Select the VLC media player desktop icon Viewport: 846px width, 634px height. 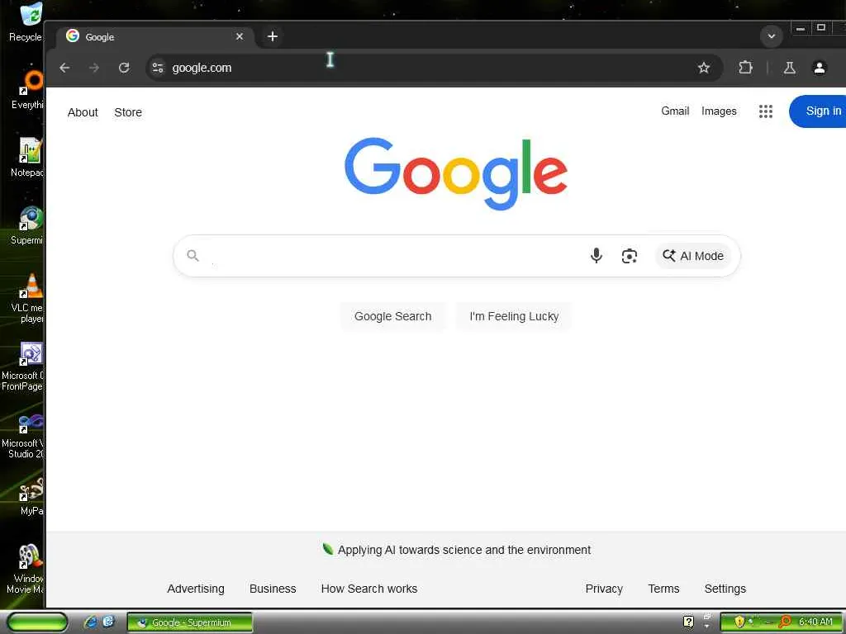[27, 298]
